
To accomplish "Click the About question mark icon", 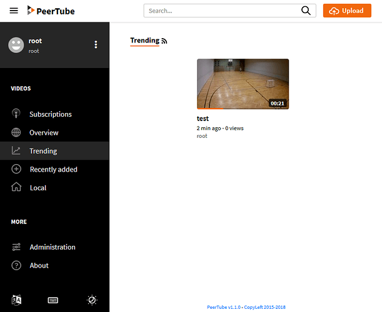I will (x=16, y=265).
